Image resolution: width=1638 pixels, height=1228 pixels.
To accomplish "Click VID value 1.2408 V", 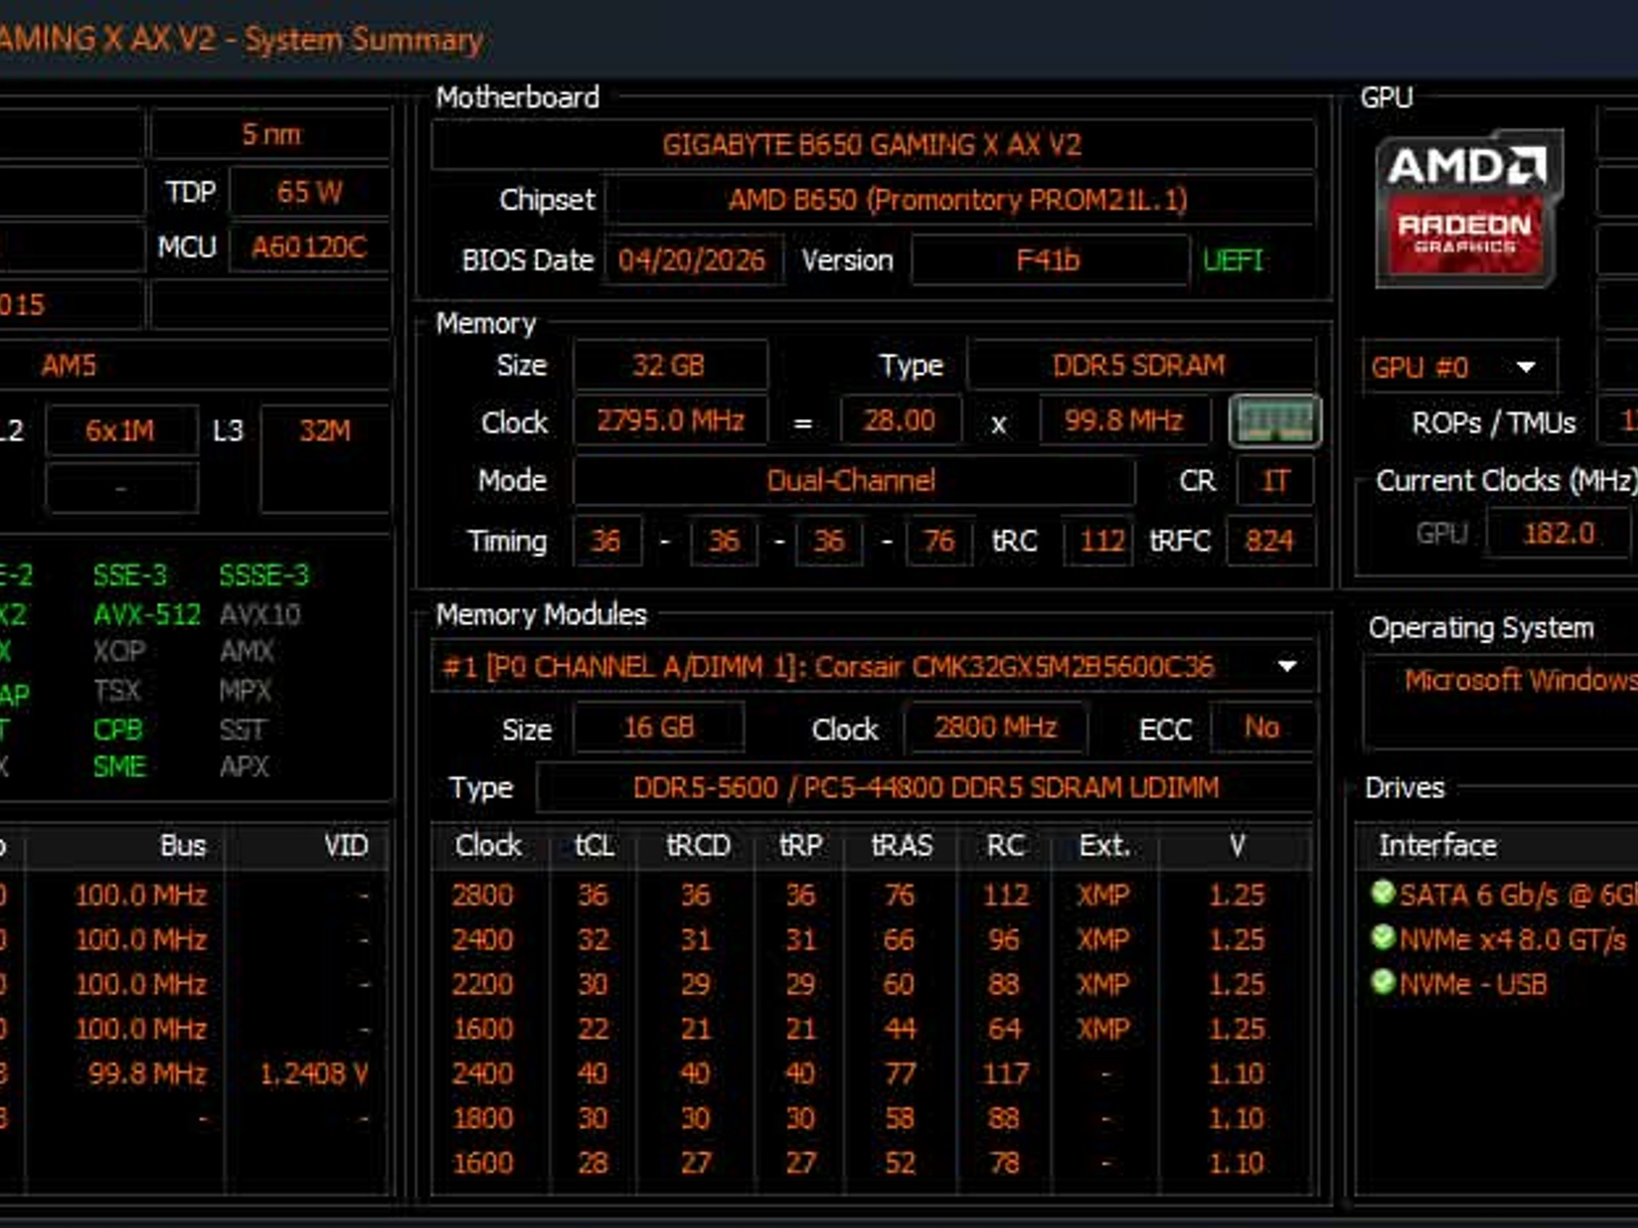I will coord(314,1074).
